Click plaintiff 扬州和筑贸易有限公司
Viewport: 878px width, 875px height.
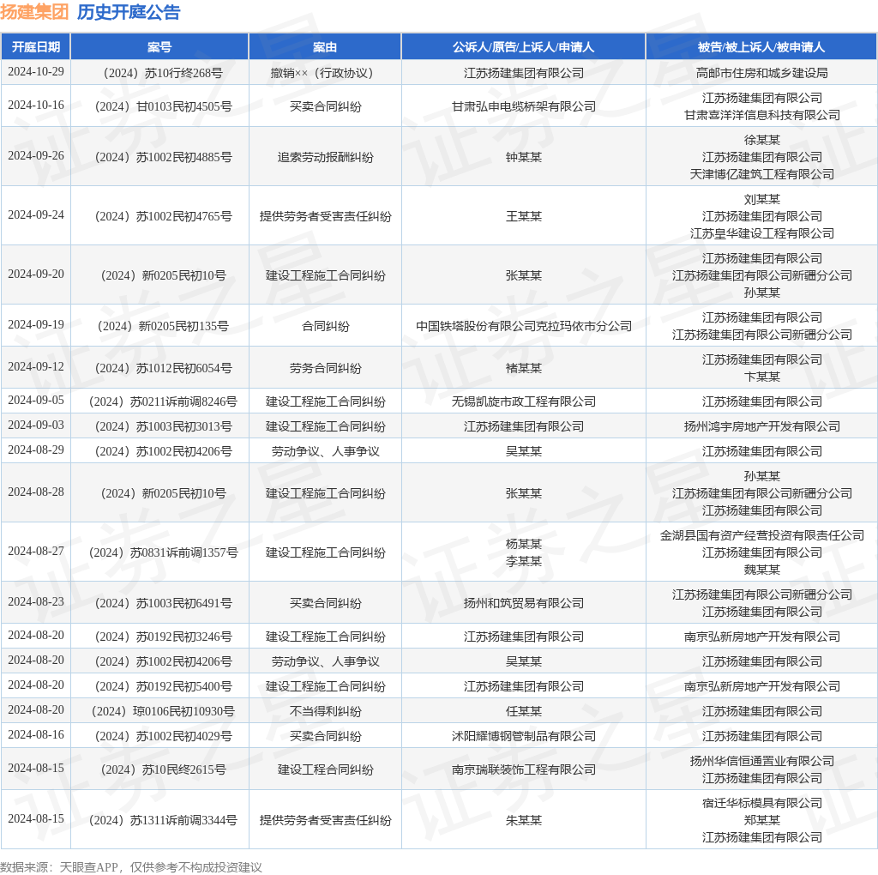(x=524, y=603)
